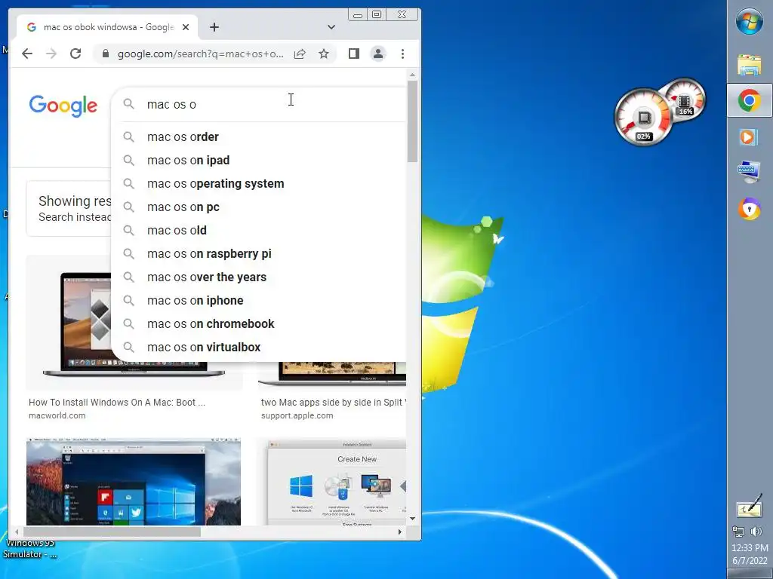773x579 pixels.
Task: Reload the page with the refresh icon
Action: [75, 54]
